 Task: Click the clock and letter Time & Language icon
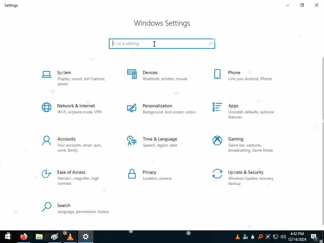[132, 140]
